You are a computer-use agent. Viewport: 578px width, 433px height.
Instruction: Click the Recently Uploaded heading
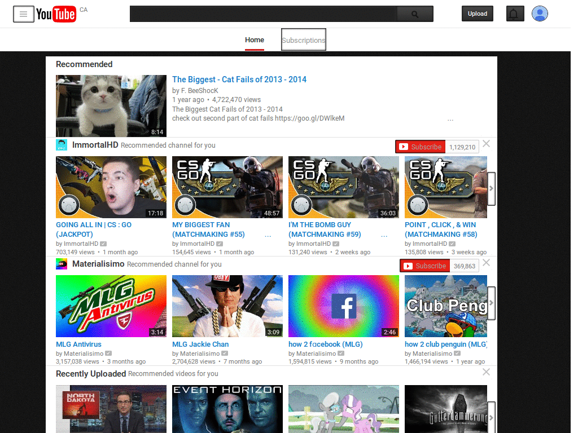pos(91,373)
